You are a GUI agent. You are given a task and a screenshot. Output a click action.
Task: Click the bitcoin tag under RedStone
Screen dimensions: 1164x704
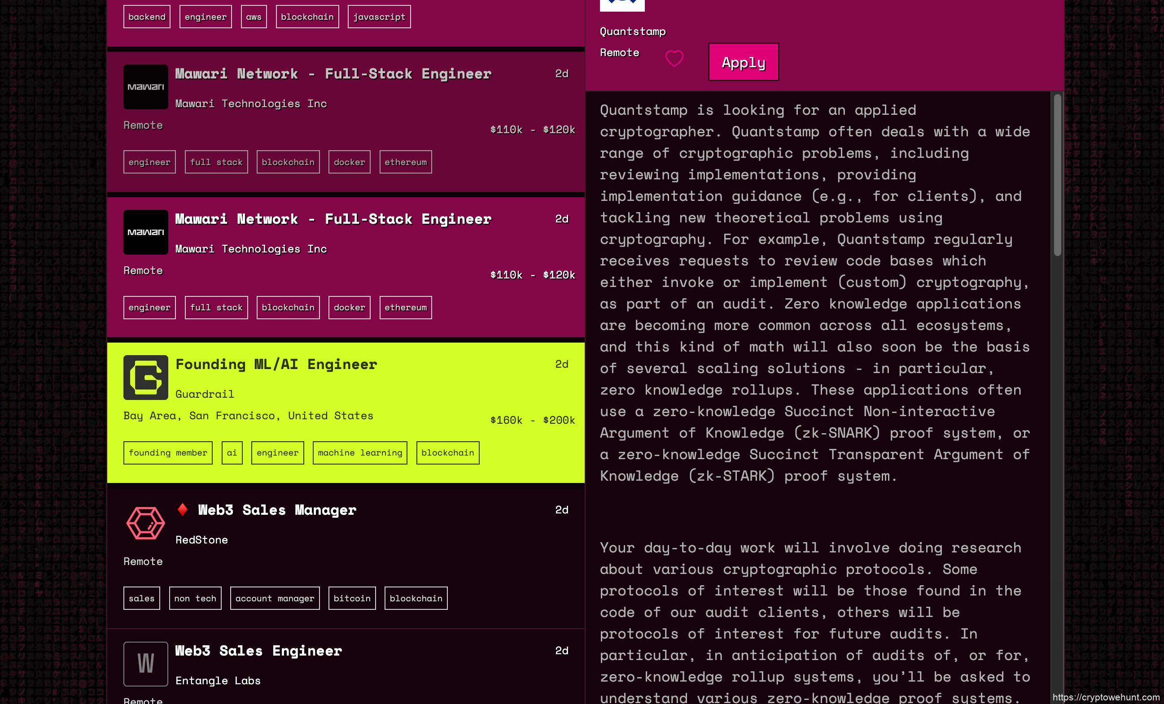pyautogui.click(x=351, y=598)
